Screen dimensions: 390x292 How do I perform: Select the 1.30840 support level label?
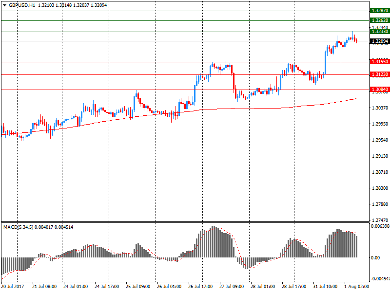pos(380,90)
